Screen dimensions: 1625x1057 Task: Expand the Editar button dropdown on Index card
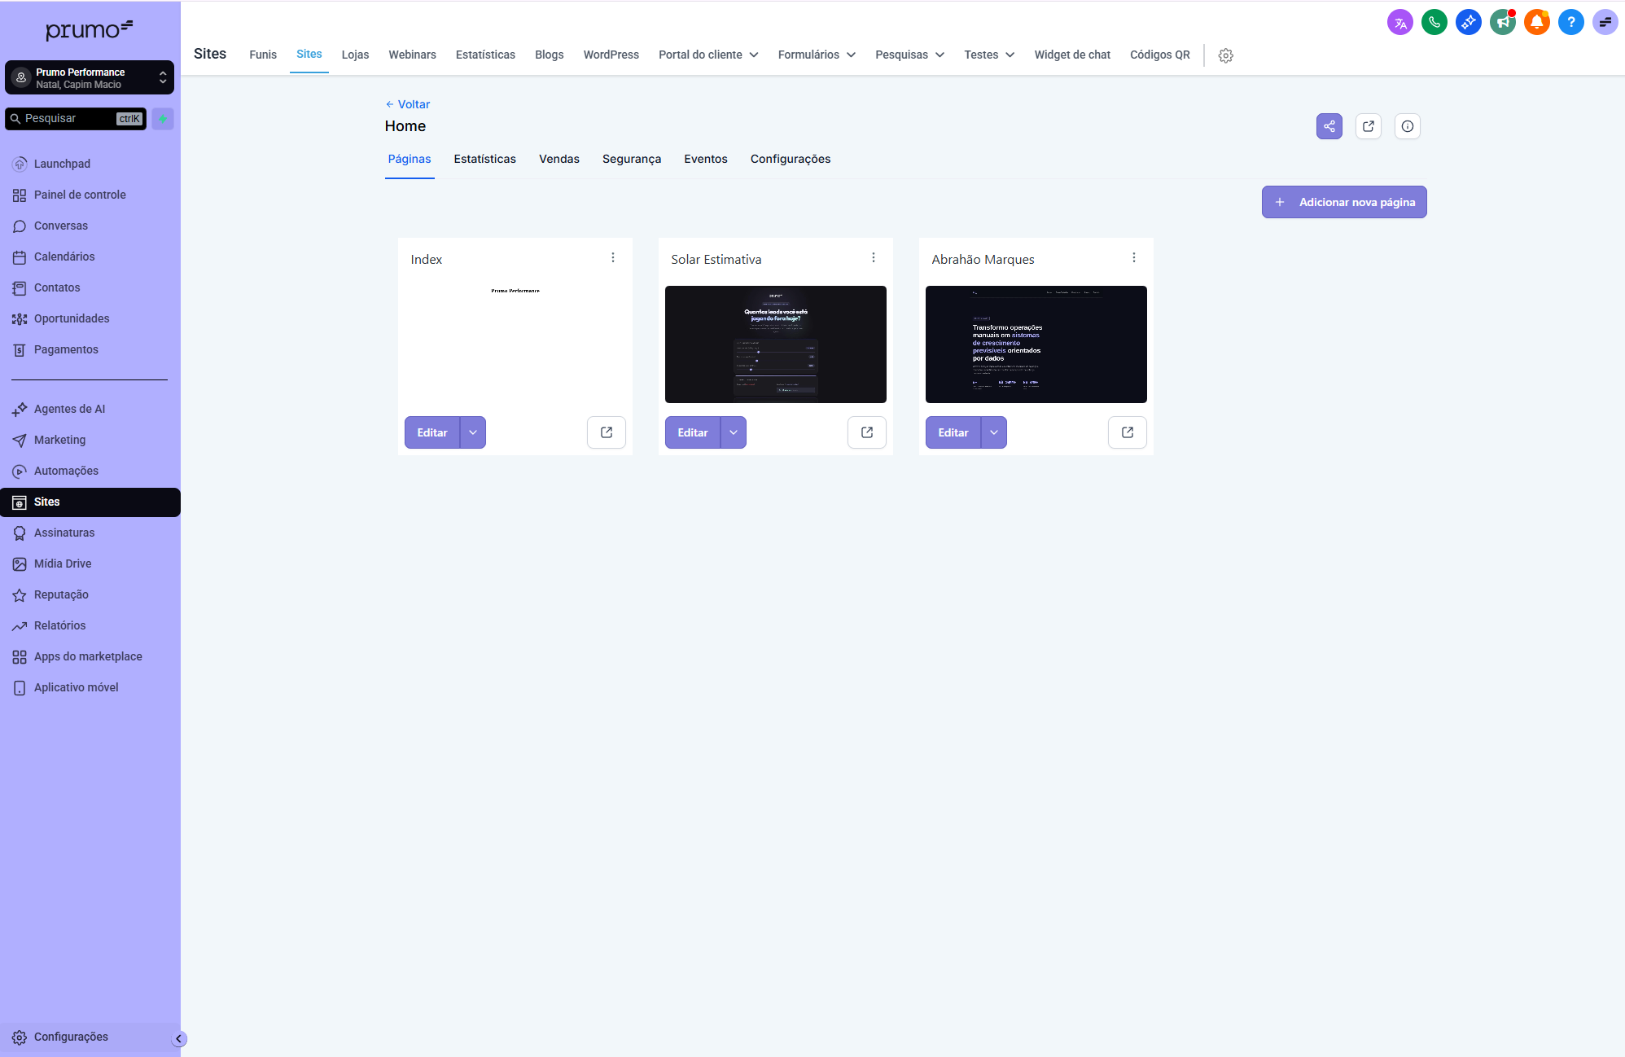tap(472, 432)
